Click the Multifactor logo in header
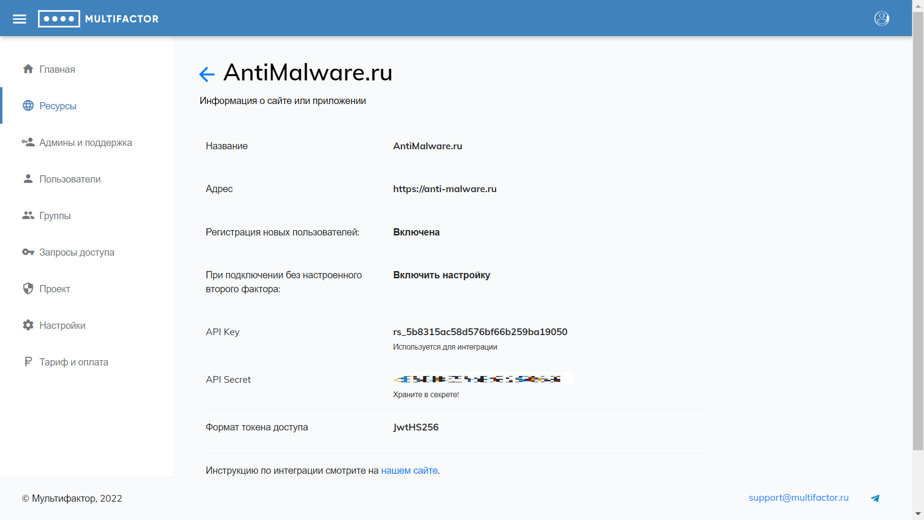The image size is (924, 520). point(98,19)
